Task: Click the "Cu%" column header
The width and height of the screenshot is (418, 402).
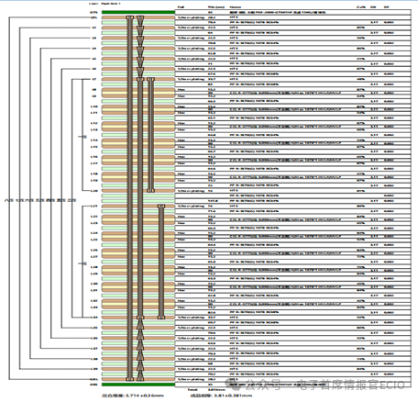Action: (360, 7)
